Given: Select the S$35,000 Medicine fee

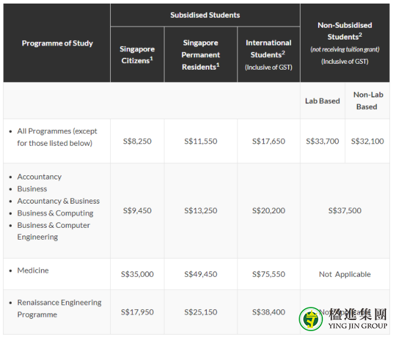Looking at the screenshot, I should 137,274.
